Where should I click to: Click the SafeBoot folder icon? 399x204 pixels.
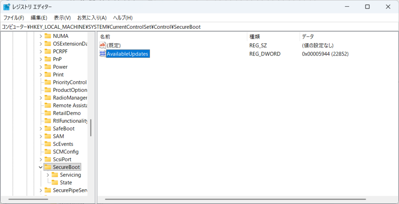coord(48,129)
